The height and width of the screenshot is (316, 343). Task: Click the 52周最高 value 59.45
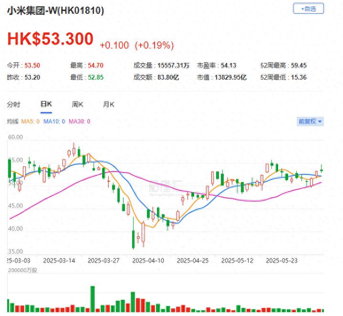point(299,65)
